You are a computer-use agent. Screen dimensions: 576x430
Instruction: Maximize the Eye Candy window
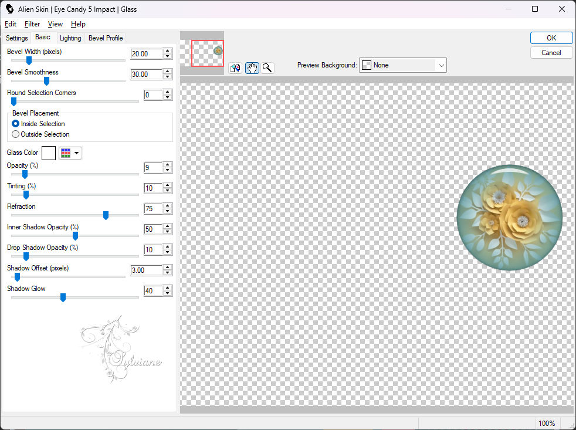click(535, 9)
